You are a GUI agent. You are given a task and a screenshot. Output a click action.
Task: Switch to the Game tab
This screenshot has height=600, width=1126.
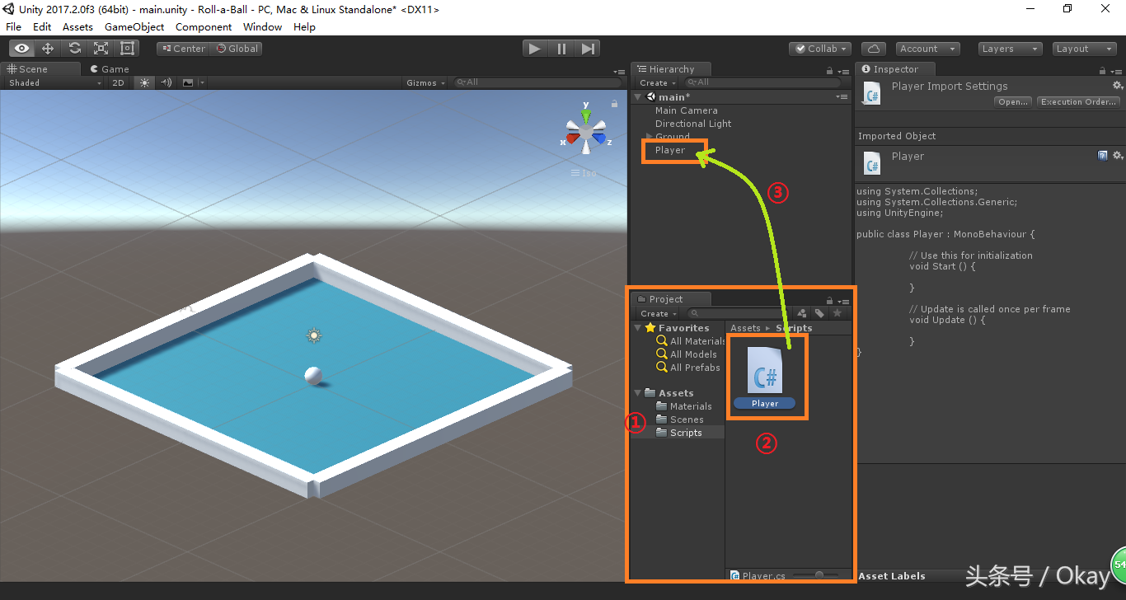point(109,69)
